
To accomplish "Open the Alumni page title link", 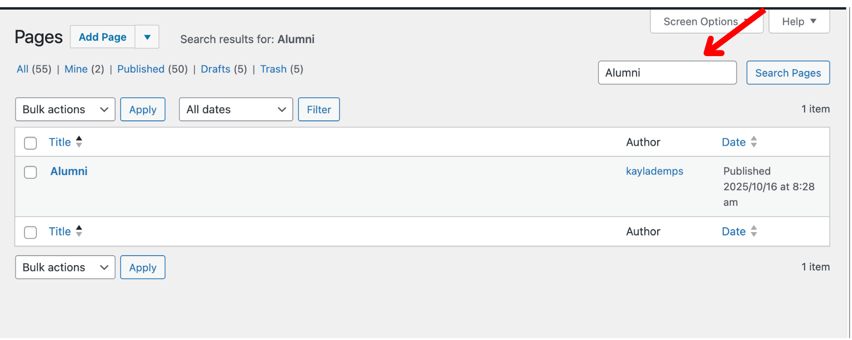I will [69, 171].
